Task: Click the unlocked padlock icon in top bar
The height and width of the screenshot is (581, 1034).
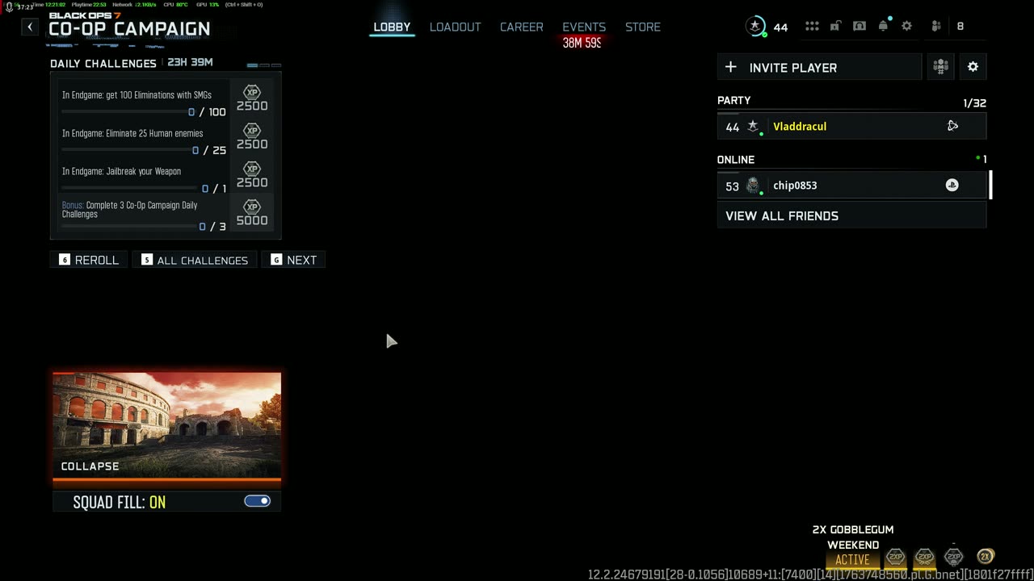Action: 835,26
